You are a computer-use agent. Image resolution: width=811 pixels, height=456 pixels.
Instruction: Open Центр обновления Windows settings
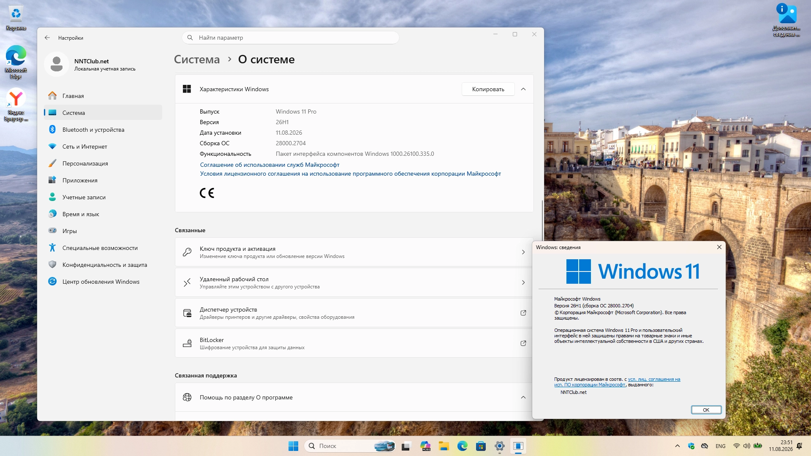(103, 282)
